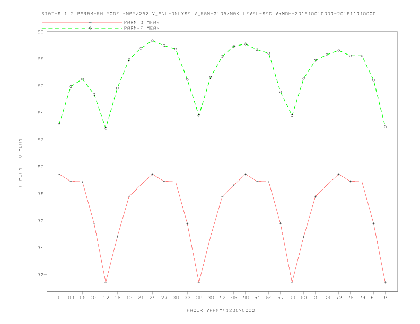Click the 15 forecast hour x-axis label
420x324 pixels.
tap(117, 298)
